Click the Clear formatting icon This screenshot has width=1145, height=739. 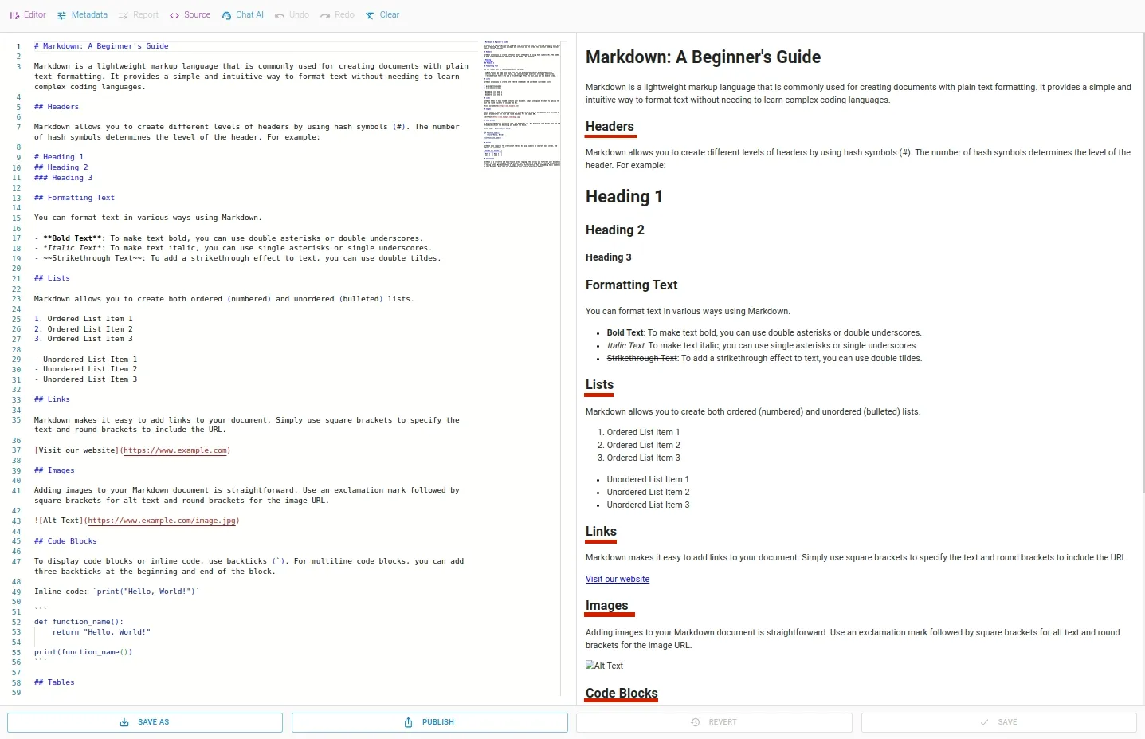[x=370, y=15]
